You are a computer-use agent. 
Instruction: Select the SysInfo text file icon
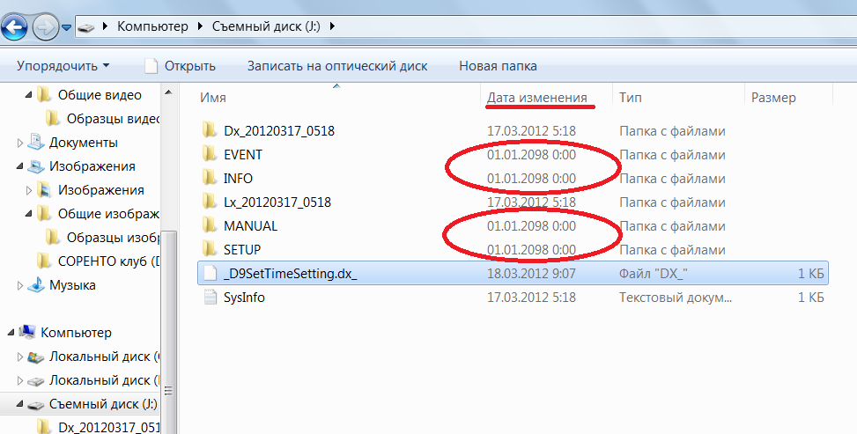click(209, 298)
